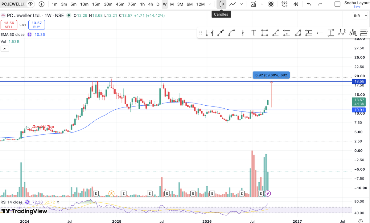Open the INR currency dropdown
The width and height of the screenshot is (370, 223).
click(360, 16)
